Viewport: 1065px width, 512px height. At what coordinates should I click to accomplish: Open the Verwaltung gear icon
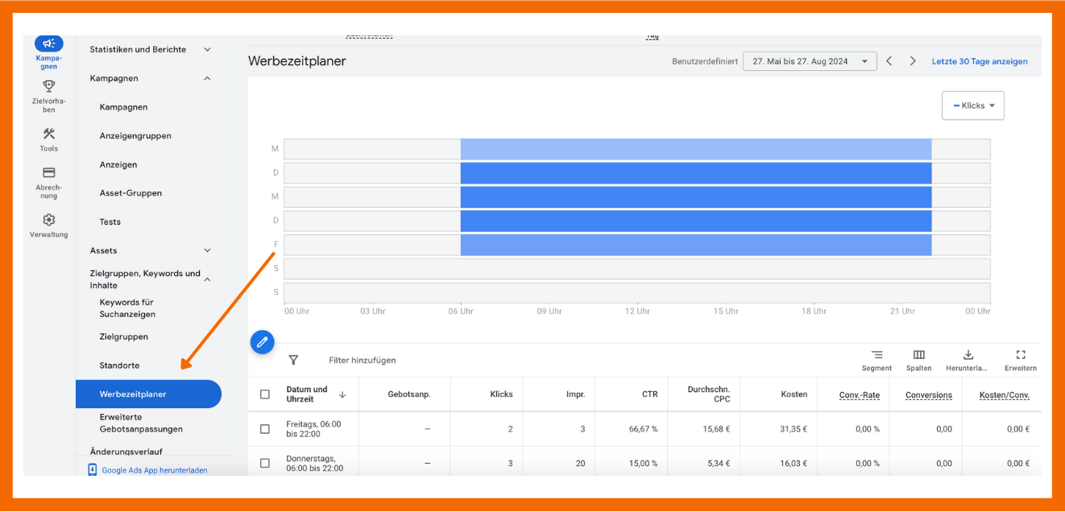coord(48,220)
